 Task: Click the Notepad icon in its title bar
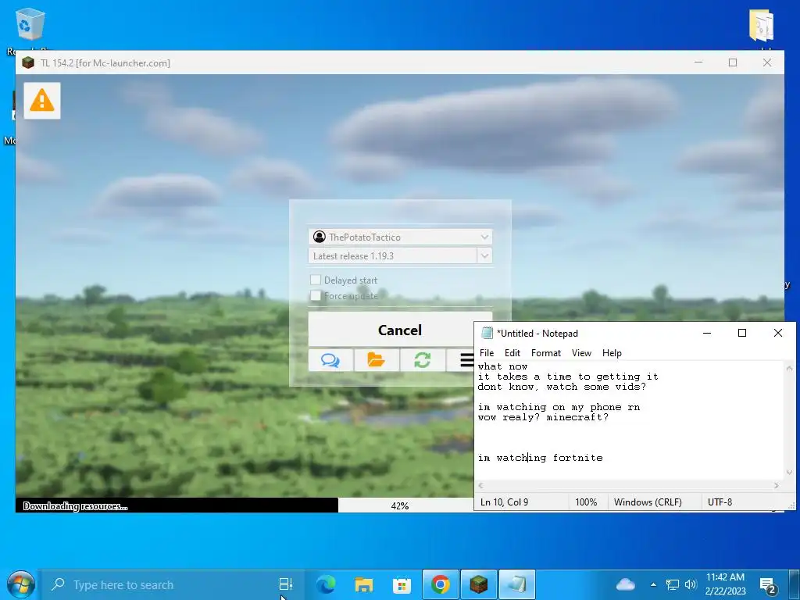coord(487,333)
